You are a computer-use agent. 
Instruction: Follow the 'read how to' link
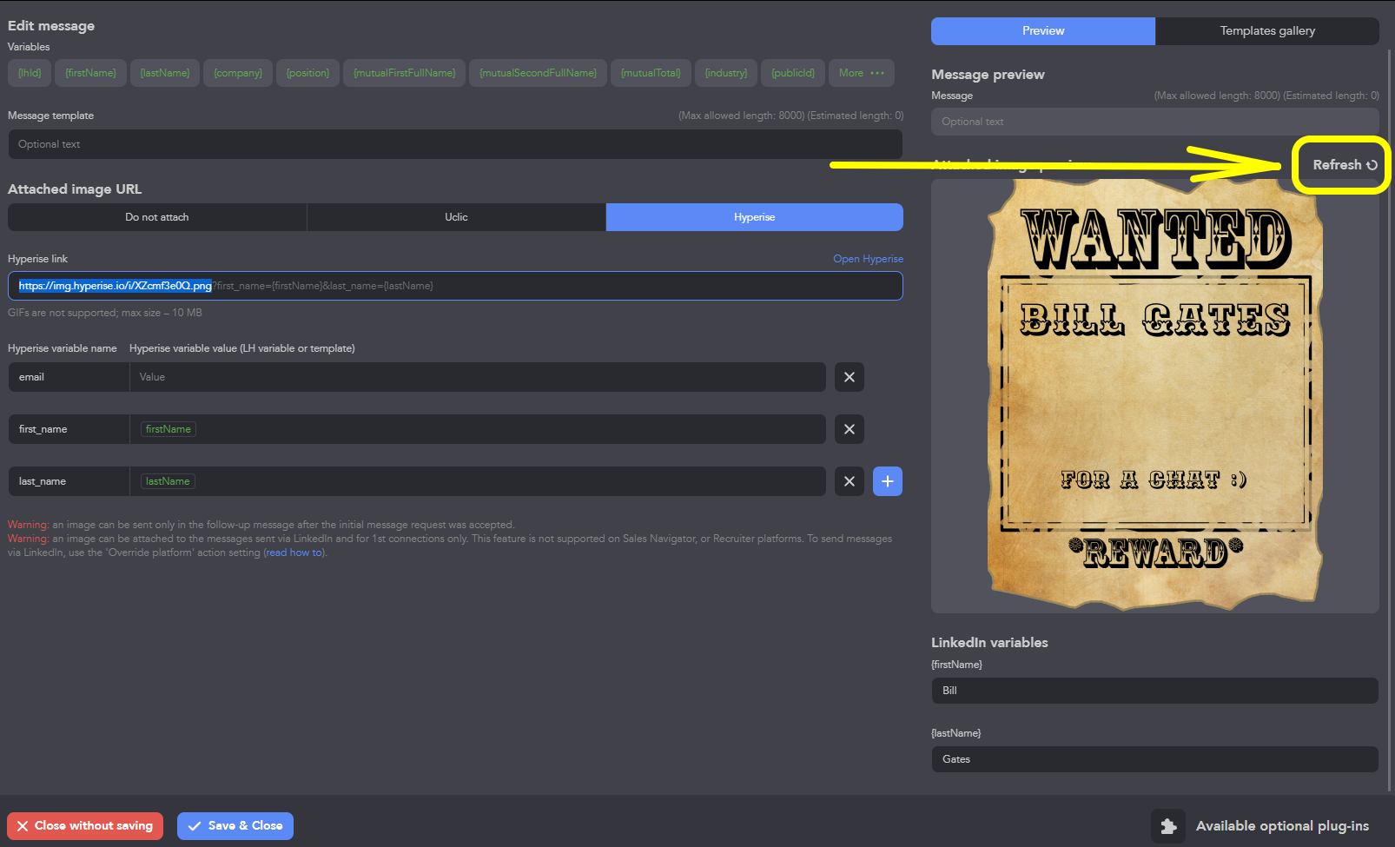point(294,553)
